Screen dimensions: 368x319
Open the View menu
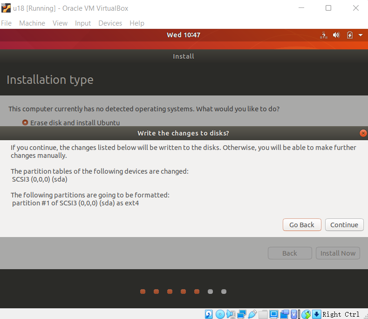[x=60, y=23]
